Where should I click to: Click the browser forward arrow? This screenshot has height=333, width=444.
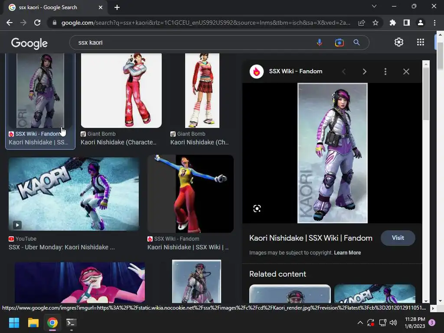coord(23,23)
